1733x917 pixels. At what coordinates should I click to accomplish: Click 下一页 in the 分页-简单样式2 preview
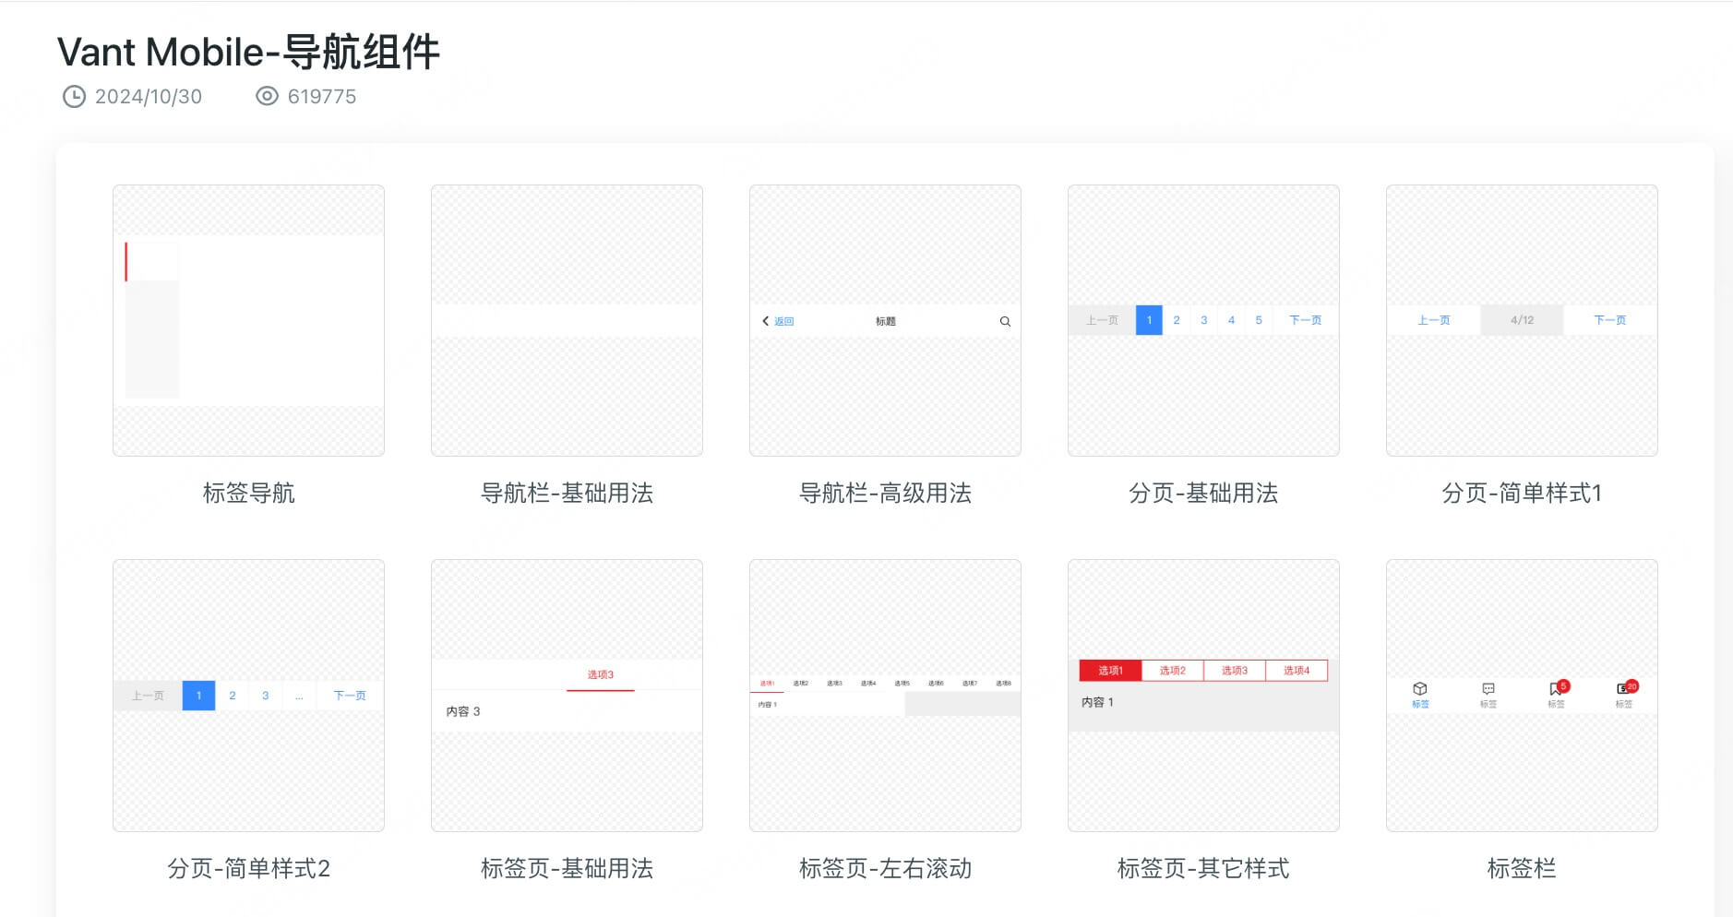[350, 696]
